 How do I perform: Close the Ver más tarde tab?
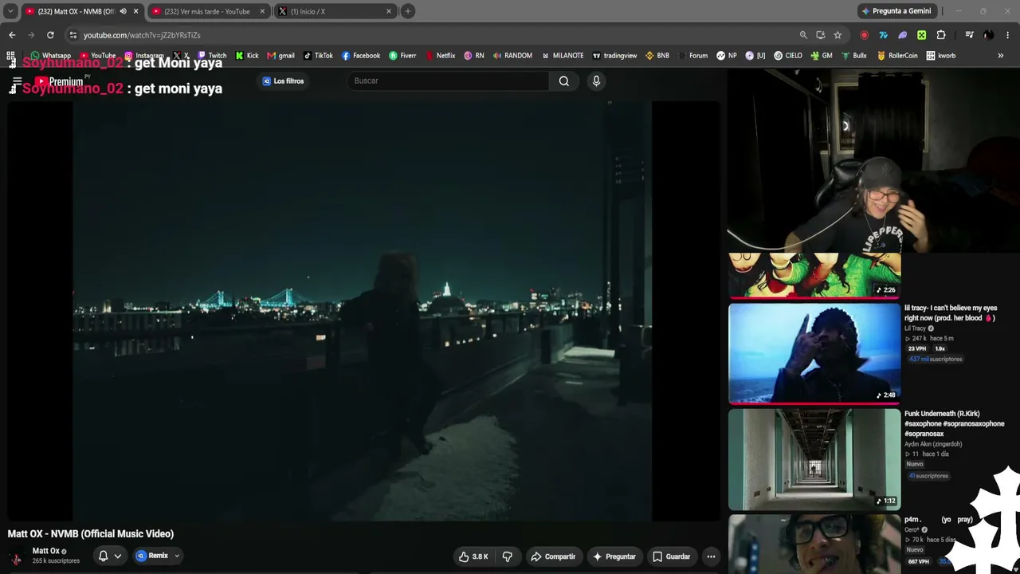(x=262, y=11)
